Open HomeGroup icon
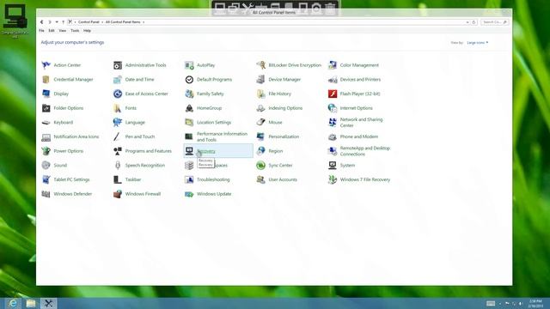Screen dimensions: 550x309 (x=189, y=108)
